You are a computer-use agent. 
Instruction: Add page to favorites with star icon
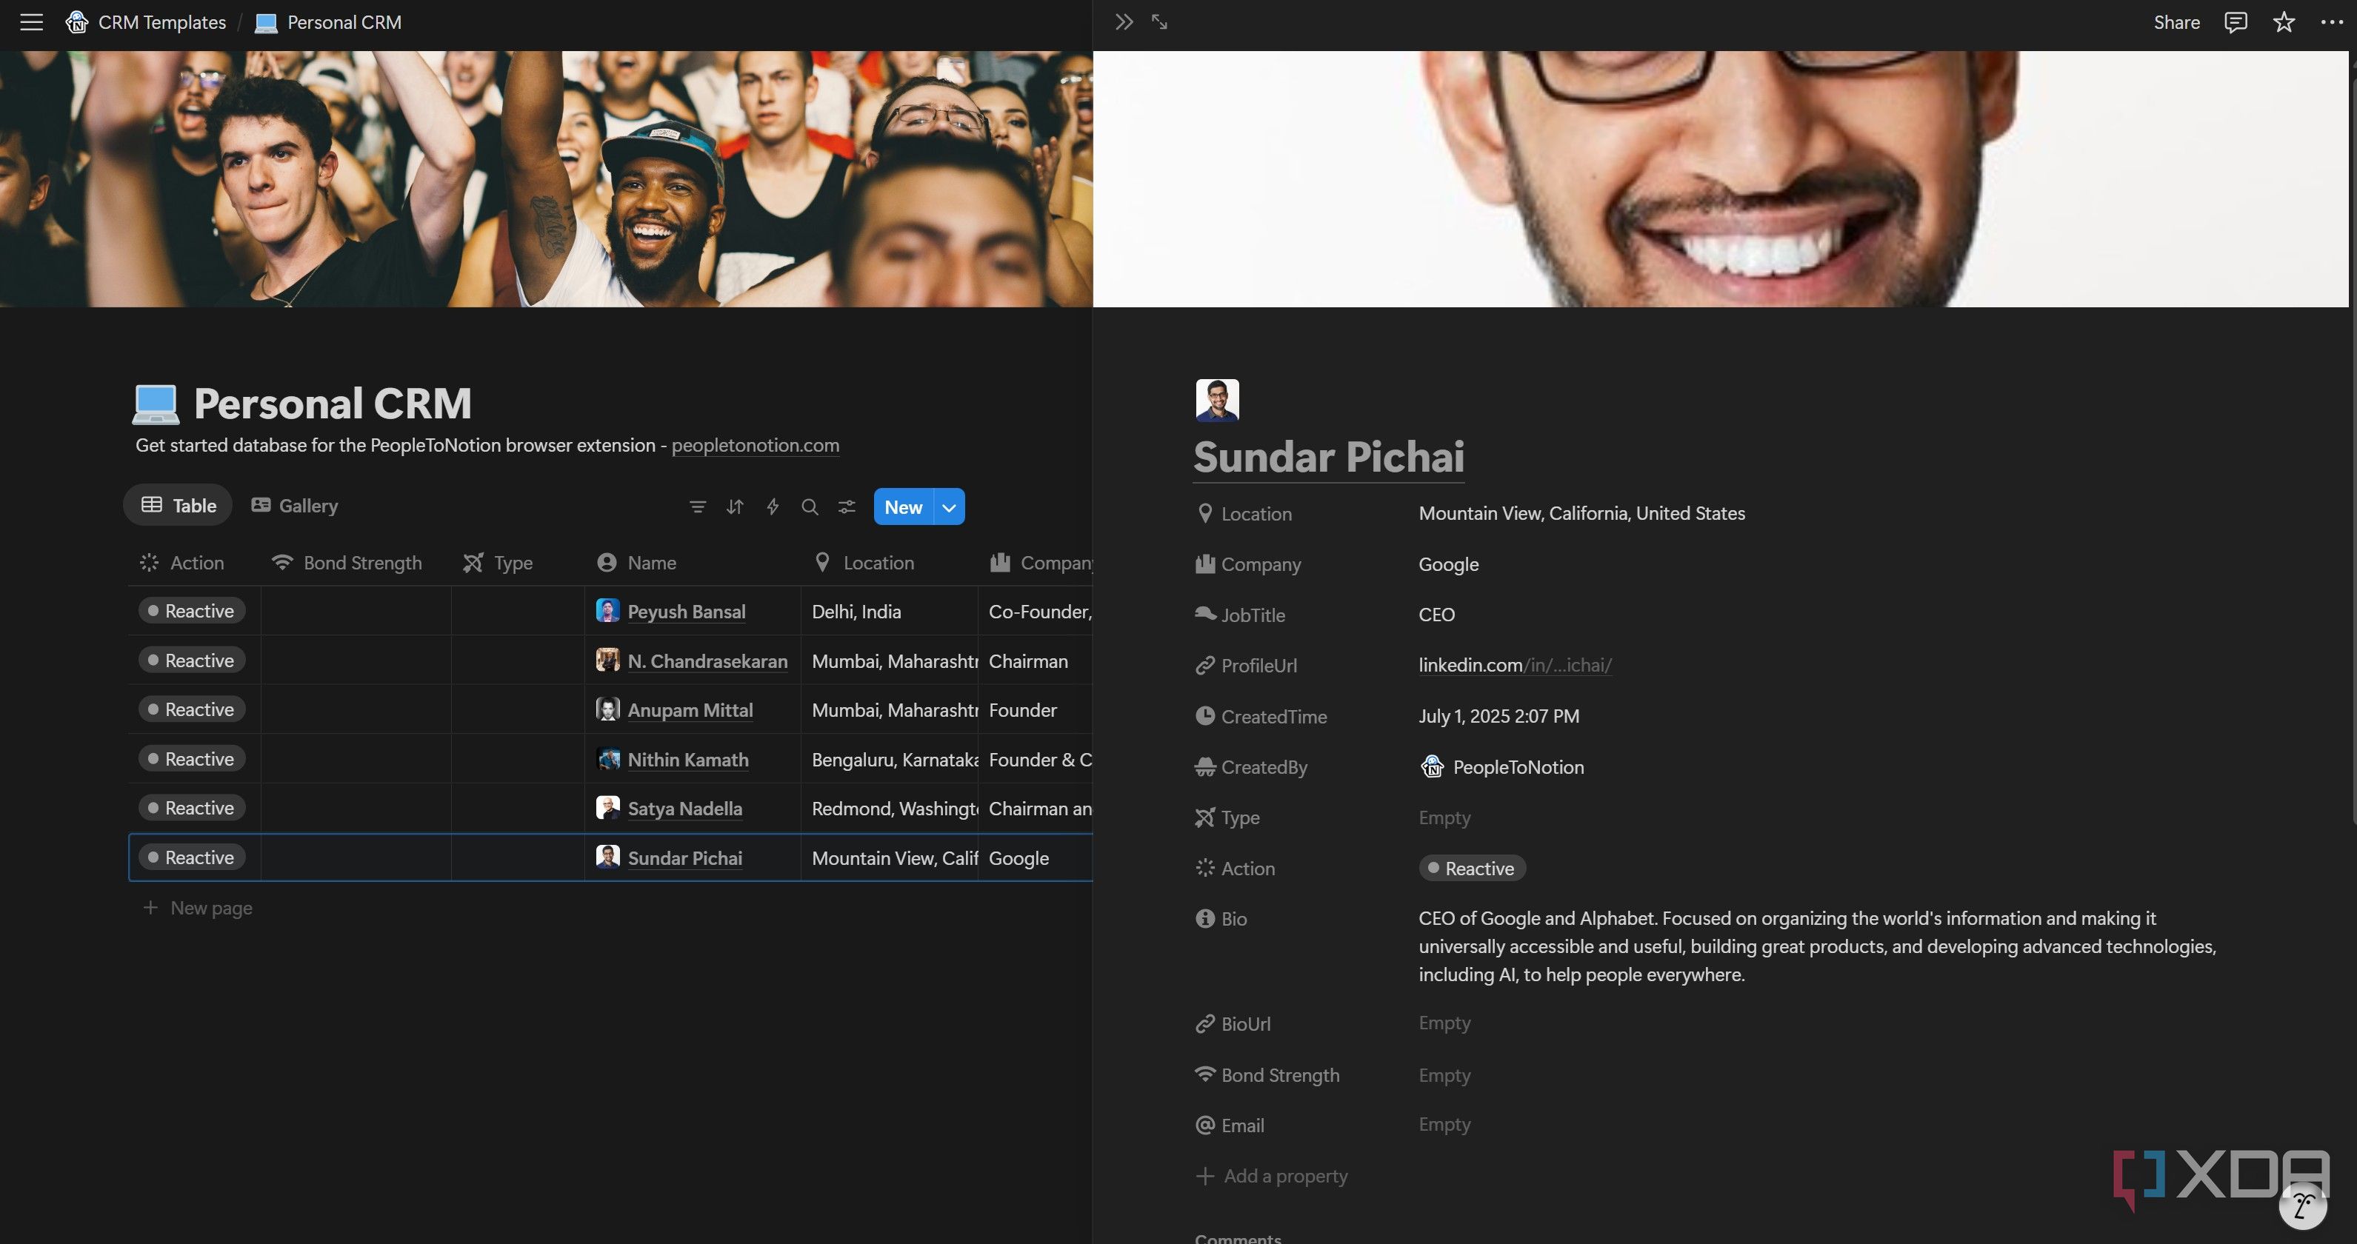coord(2284,22)
